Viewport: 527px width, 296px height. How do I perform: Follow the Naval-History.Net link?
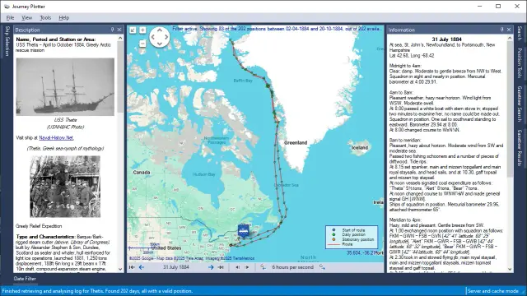pos(56,137)
